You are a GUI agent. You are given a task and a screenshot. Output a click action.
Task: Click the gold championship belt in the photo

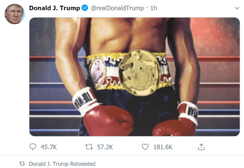pos(140,73)
